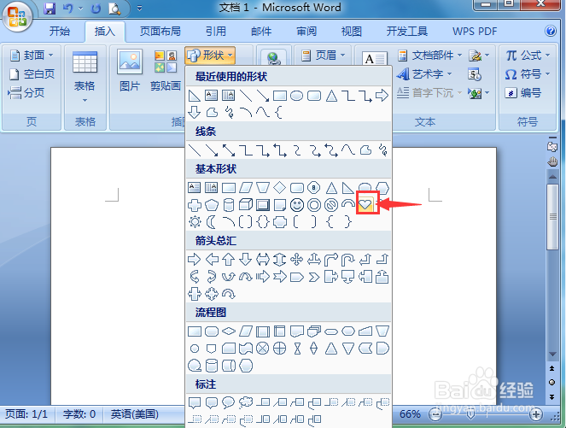Click the Save icon in quick access toolbar
The width and height of the screenshot is (566, 428).
[x=50, y=9]
